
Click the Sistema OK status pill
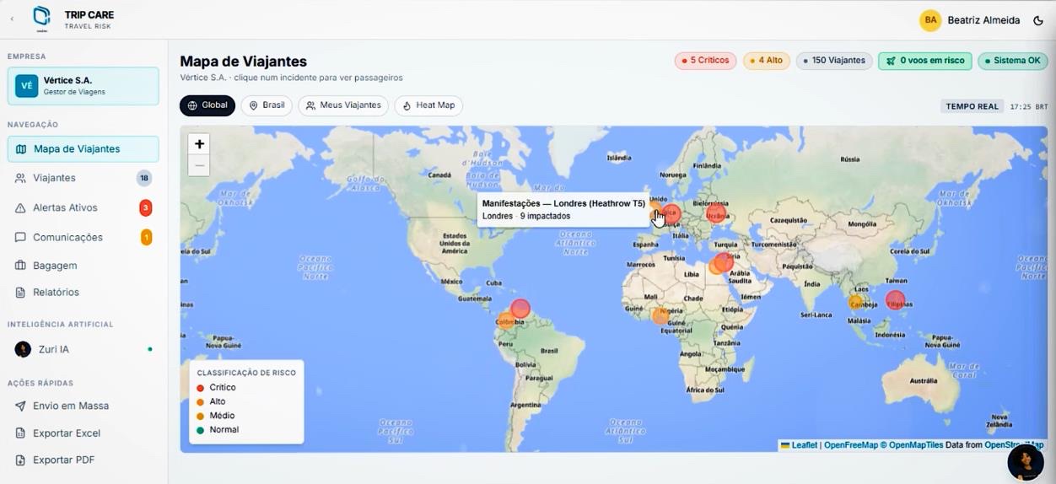(x=1013, y=61)
